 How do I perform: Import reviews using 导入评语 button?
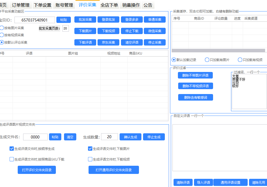(203, 182)
